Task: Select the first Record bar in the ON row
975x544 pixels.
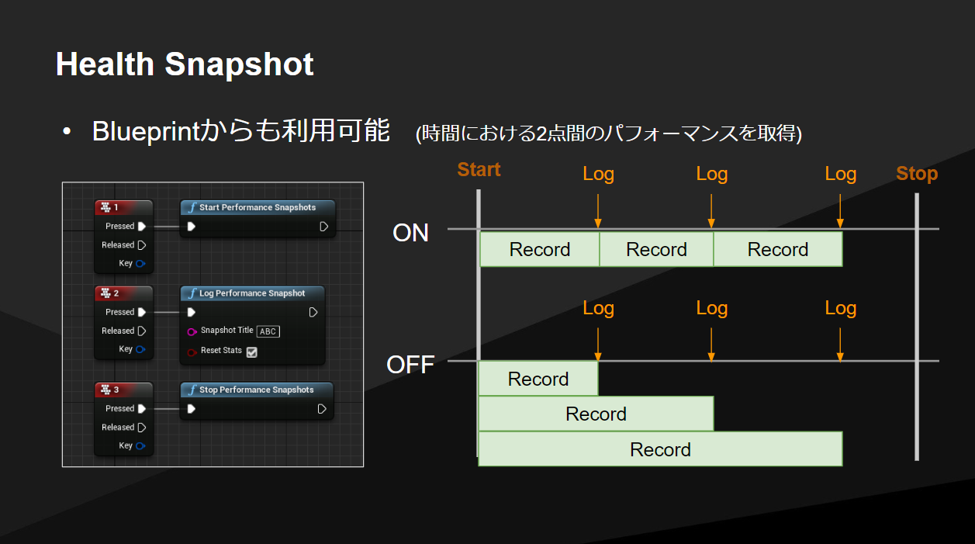Action: [x=539, y=249]
